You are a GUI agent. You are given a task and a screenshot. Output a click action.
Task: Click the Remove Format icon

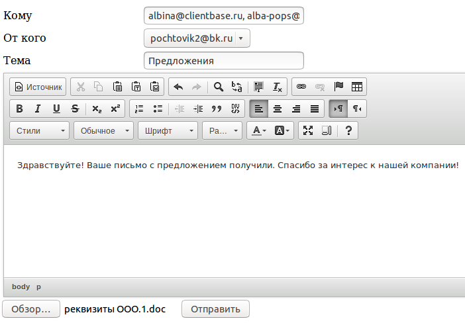(278, 87)
